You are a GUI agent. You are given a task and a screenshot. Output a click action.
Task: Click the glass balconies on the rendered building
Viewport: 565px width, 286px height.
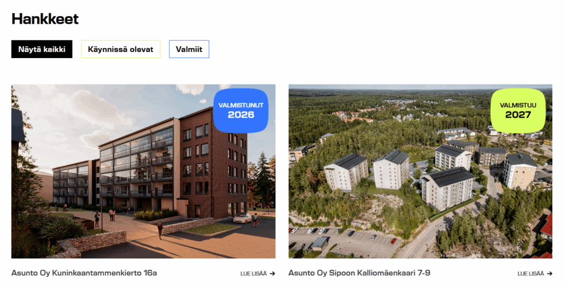[137, 162]
